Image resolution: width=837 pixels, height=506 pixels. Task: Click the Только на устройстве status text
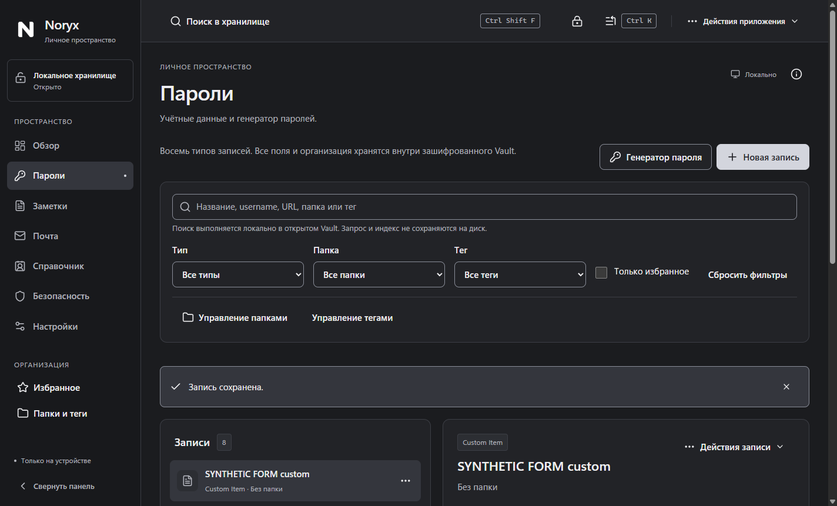(56, 461)
